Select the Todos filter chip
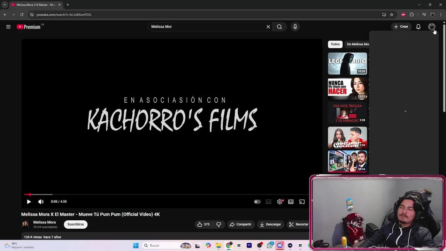Screen dimensions: 446x251 click(335, 44)
